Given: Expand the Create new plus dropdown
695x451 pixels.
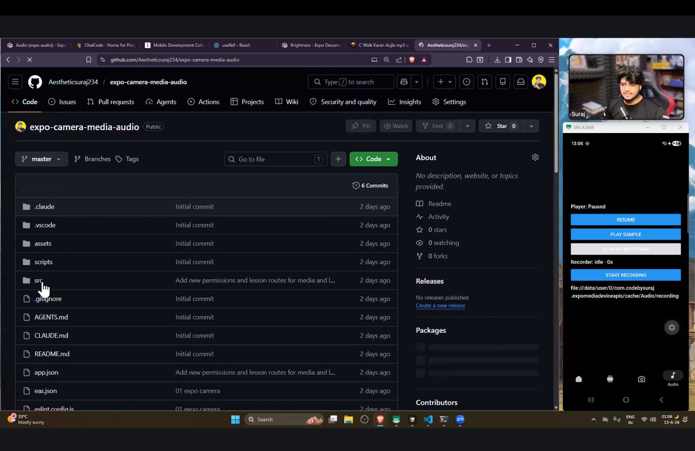Looking at the screenshot, I should tap(445, 82).
